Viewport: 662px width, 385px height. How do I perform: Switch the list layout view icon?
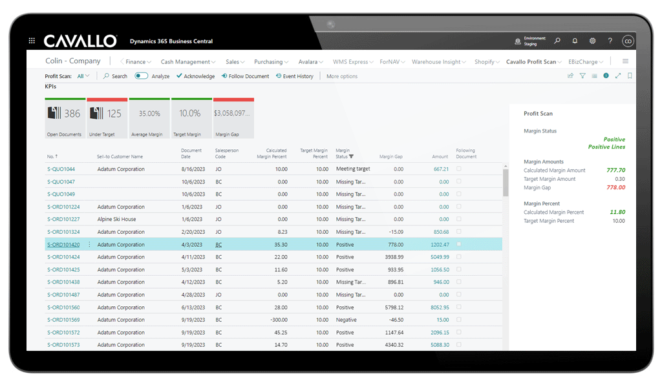594,76
